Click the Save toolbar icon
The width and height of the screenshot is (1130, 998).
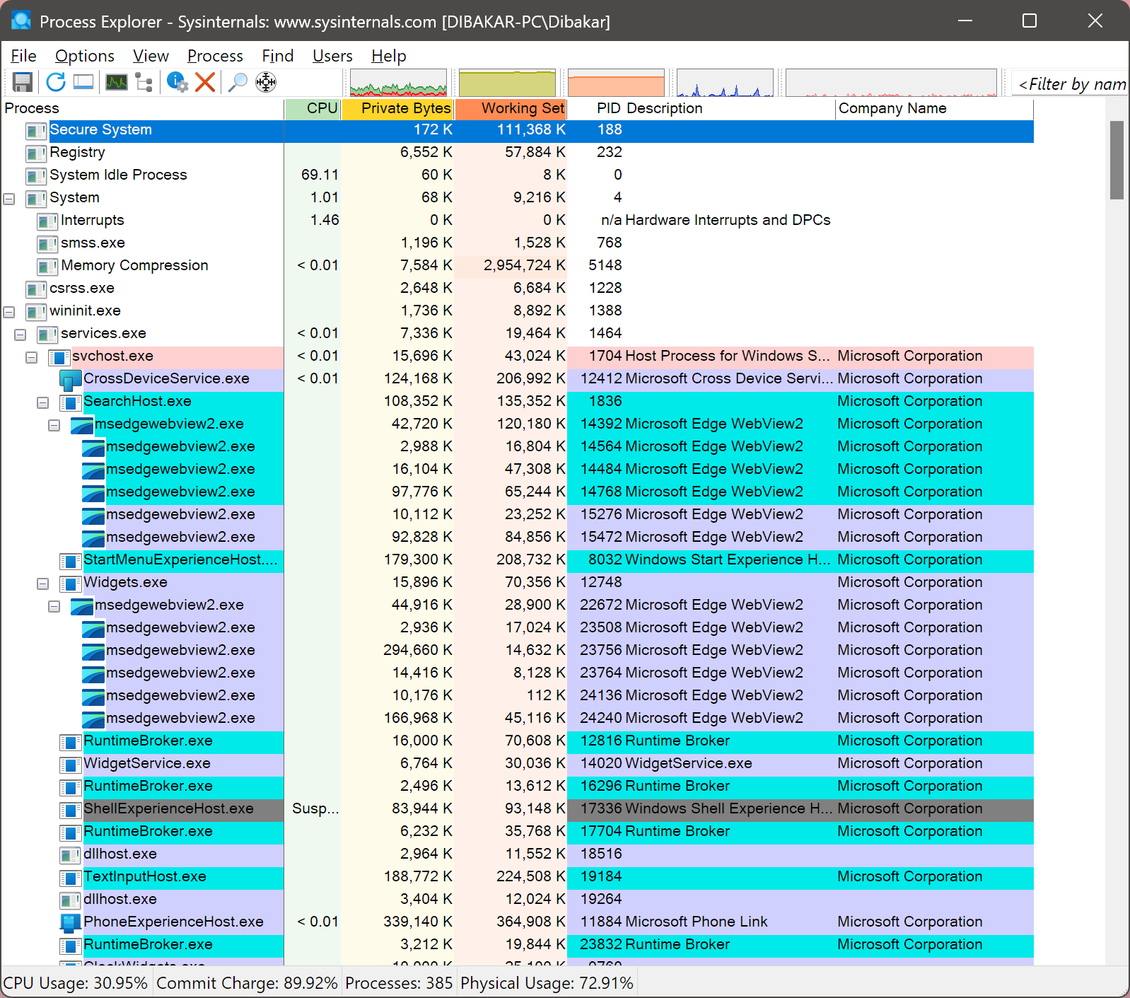(23, 82)
